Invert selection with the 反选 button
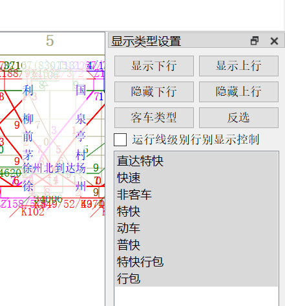Viewport: 285px width, 306px height. click(x=238, y=118)
